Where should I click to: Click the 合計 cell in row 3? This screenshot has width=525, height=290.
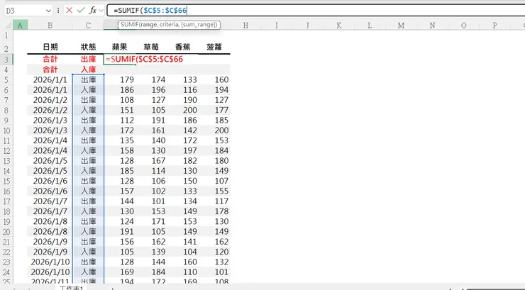tap(50, 59)
